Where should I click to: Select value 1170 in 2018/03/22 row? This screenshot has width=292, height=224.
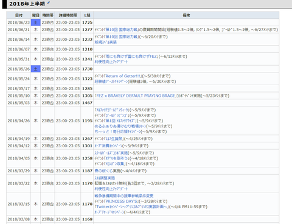pos(87,183)
